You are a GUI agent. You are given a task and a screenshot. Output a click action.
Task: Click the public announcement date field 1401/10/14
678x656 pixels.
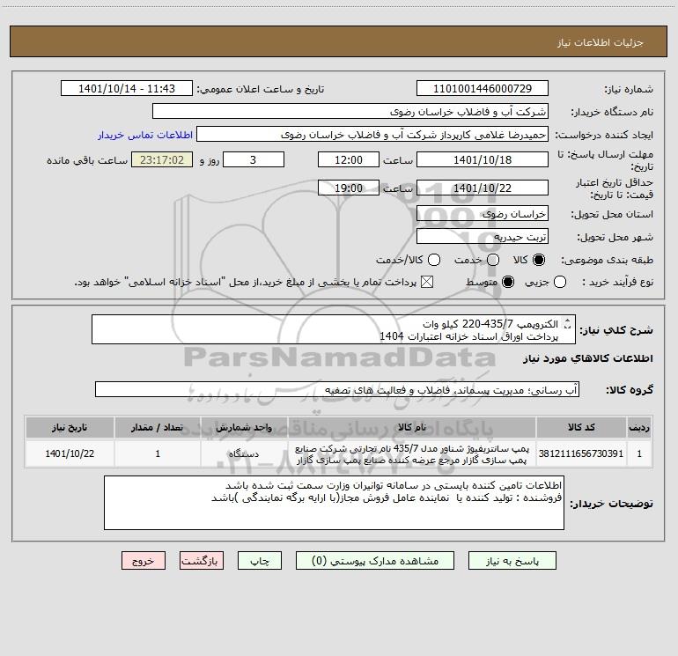pos(127,89)
